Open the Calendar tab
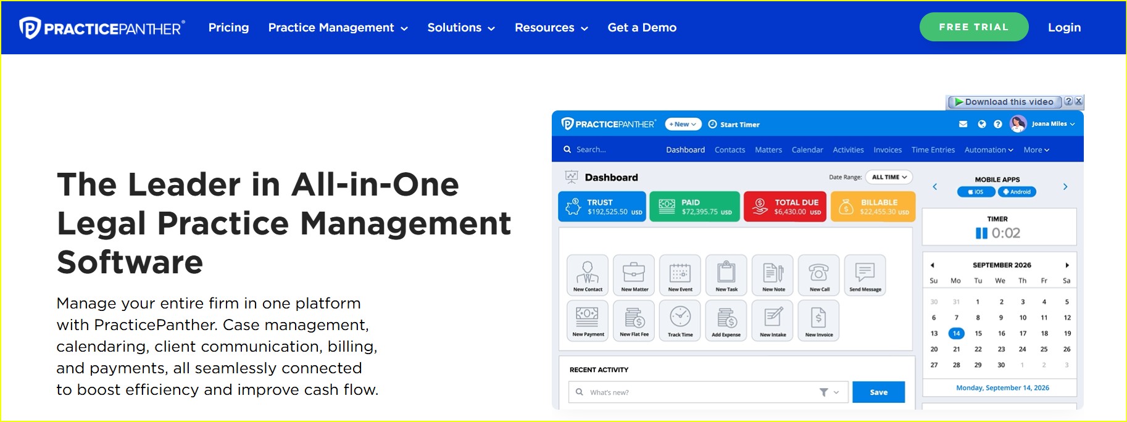This screenshot has height=422, width=1127. coord(807,150)
